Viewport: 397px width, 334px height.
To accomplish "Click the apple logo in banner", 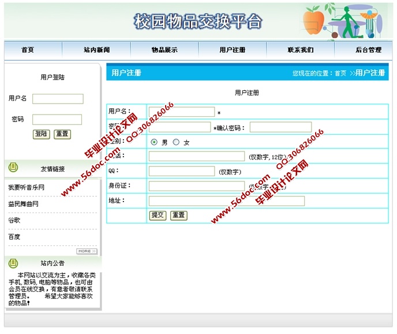I will tap(314, 21).
